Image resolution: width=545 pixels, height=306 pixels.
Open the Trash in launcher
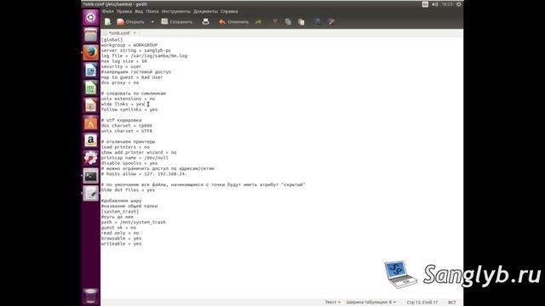91,296
